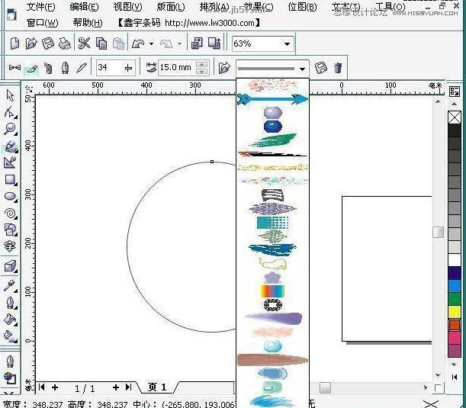Choose the green feather brush stroke
Screen dimensions: 466x408
[272, 140]
